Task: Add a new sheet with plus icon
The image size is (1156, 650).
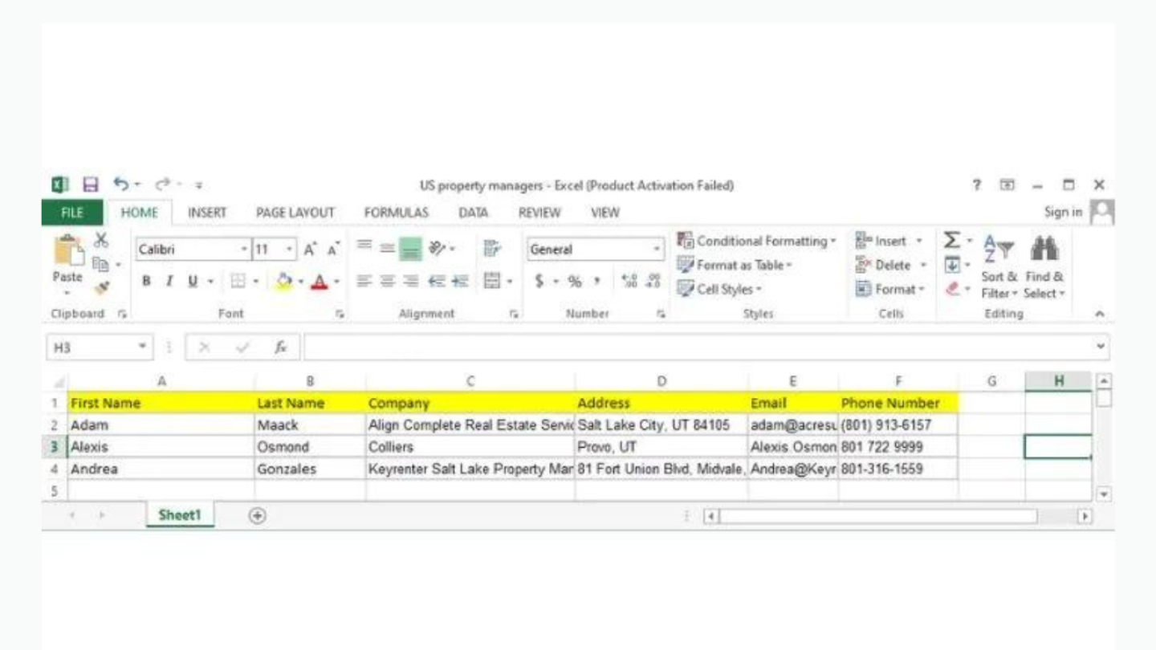Action: [257, 516]
